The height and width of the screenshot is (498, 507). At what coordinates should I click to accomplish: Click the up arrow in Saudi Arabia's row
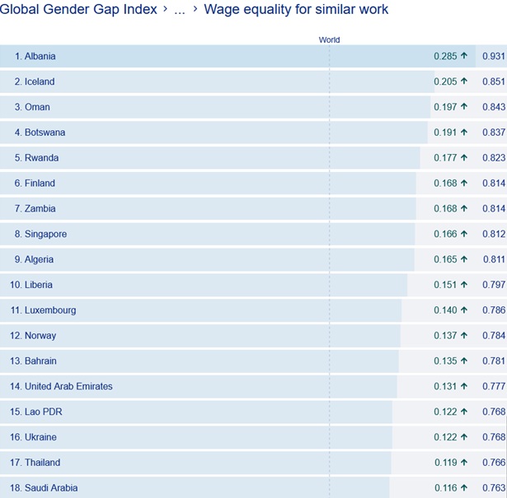click(x=464, y=488)
